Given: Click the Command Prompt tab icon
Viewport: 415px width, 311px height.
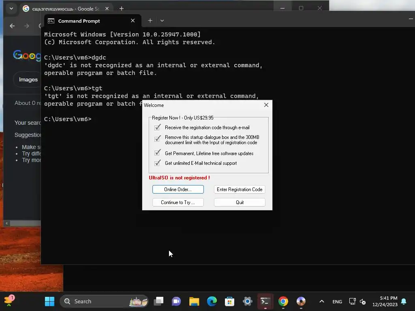Looking at the screenshot, I should 51,21.
